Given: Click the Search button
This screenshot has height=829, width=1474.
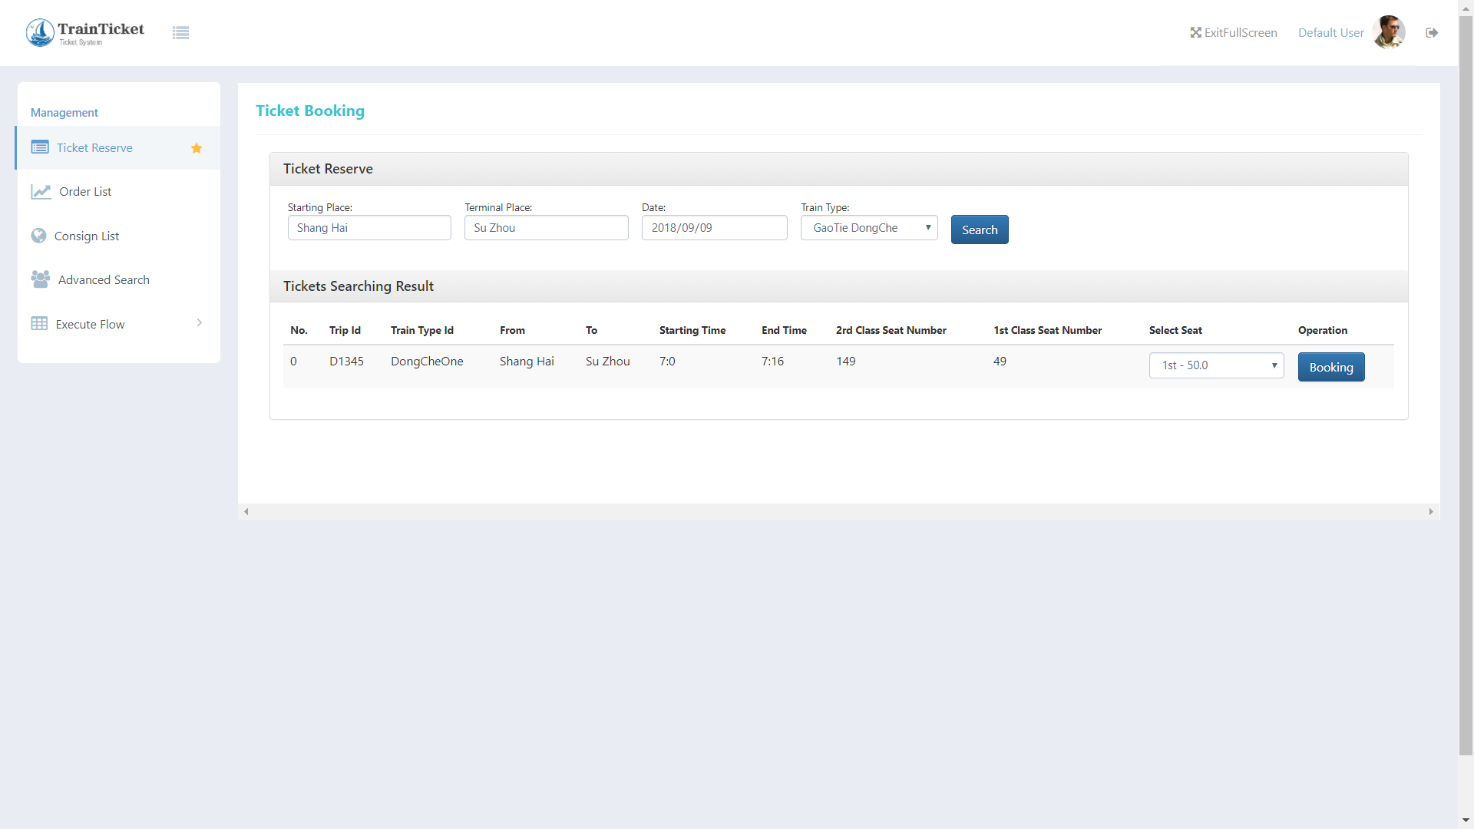Looking at the screenshot, I should [979, 229].
